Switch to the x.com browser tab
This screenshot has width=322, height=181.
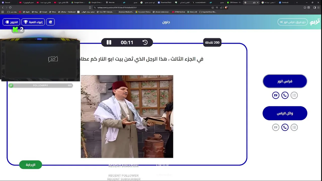[x=199, y=3]
